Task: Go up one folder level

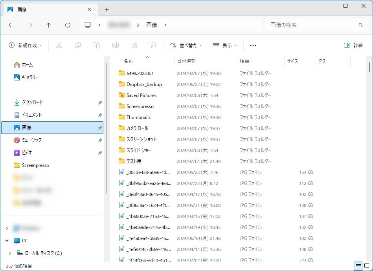Action: [x=49, y=25]
